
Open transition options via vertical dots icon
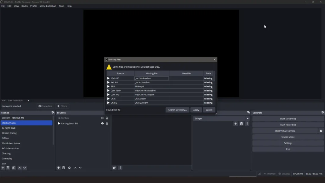tap(247, 124)
